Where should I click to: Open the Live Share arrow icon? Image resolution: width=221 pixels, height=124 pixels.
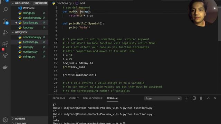click(x=5, y=56)
